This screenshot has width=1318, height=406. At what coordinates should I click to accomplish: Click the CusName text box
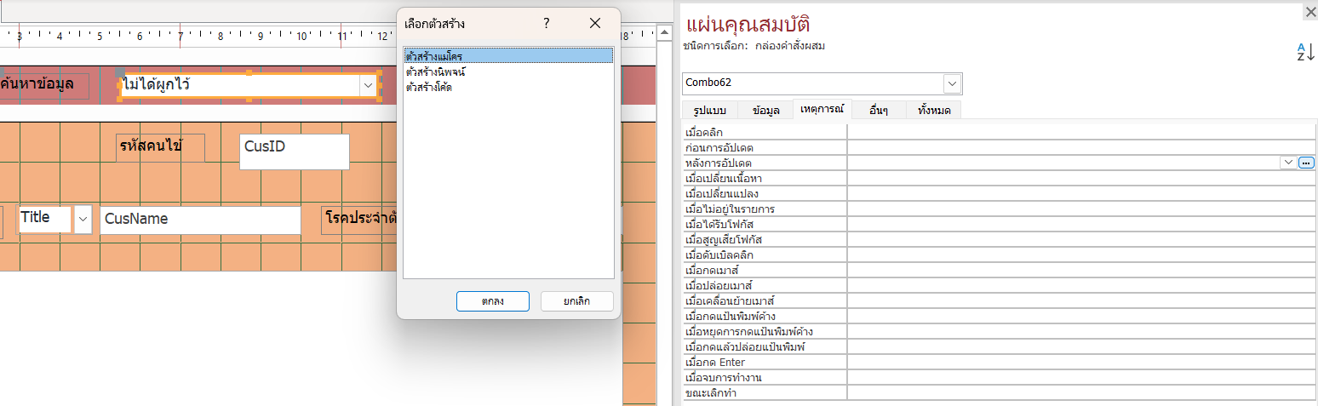coord(200,220)
